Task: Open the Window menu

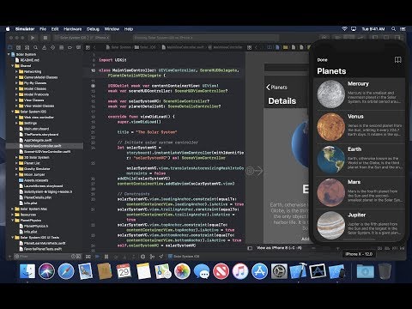Action: click(112, 29)
